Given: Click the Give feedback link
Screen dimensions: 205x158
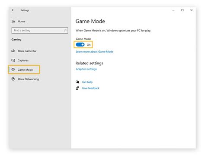Looking at the screenshot, I should tap(90, 88).
